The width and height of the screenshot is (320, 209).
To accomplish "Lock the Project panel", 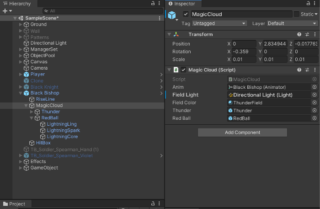I will [153, 203].
